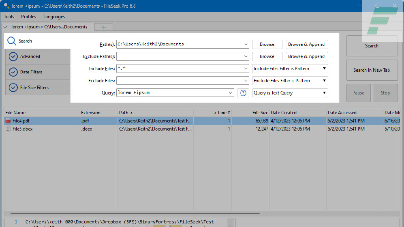This screenshot has height=227, width=404.
Task: Click the document icon next to File5.docx
Action: point(8,129)
